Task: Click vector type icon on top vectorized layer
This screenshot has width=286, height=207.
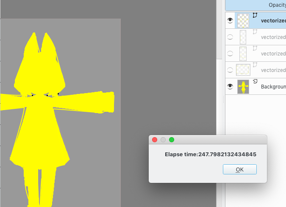Action: pos(255,15)
